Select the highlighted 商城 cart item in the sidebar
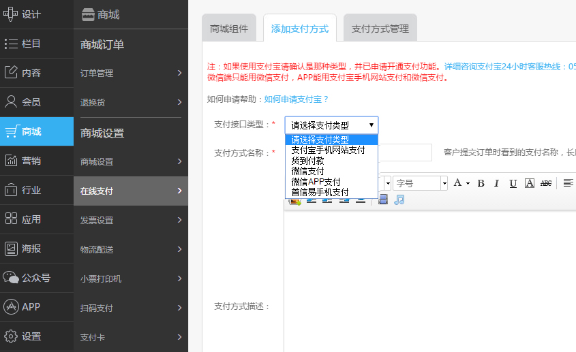The width and height of the screenshot is (576, 352). tap(37, 131)
